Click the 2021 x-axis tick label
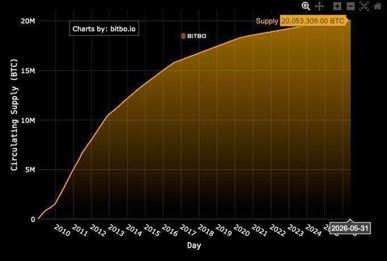The height and width of the screenshot is (261, 387). point(260,230)
